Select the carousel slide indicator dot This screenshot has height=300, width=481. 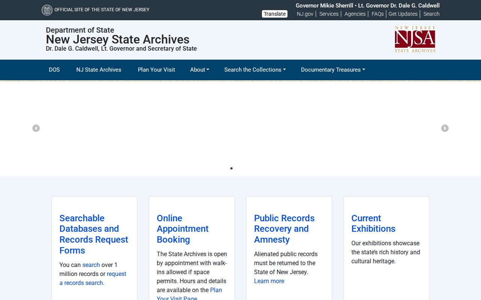click(231, 168)
